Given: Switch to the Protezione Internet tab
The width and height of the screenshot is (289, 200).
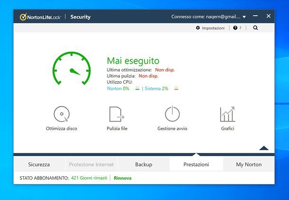Looking at the screenshot, I should click(x=91, y=164).
